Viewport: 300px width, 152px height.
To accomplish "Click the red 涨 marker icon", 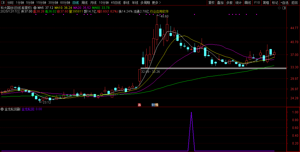I will click(139, 105).
